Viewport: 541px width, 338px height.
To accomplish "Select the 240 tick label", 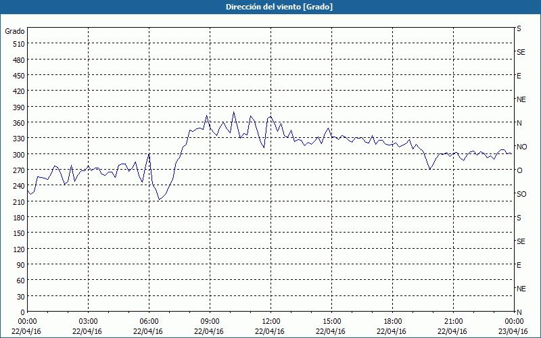I will [x=20, y=187].
